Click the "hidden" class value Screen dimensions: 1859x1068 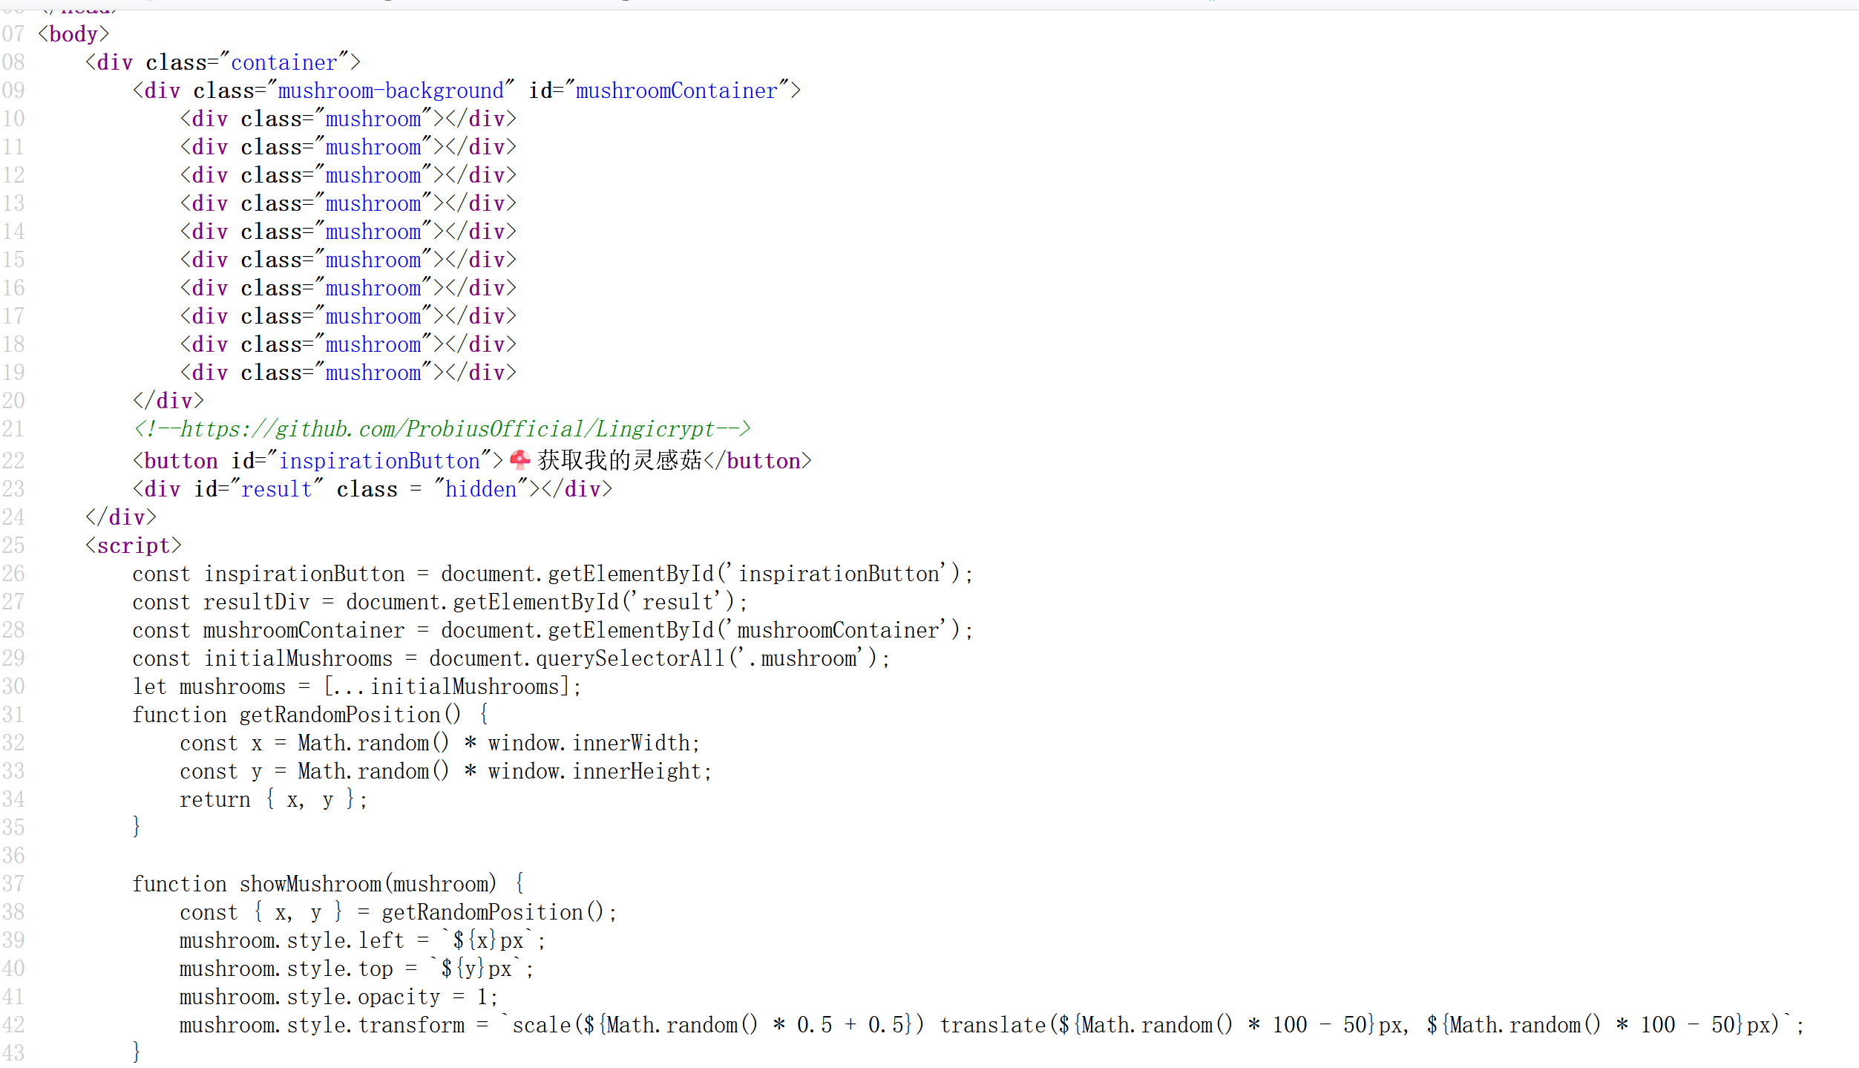pos(481,489)
